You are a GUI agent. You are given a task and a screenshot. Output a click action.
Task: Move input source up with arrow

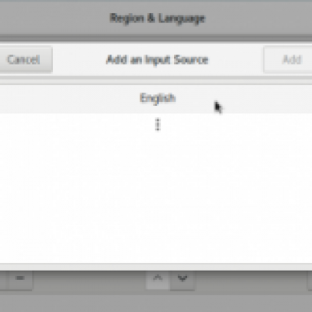click(x=158, y=278)
